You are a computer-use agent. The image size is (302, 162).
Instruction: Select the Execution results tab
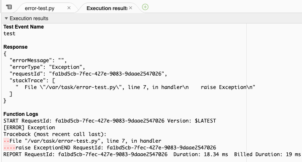tap(107, 8)
